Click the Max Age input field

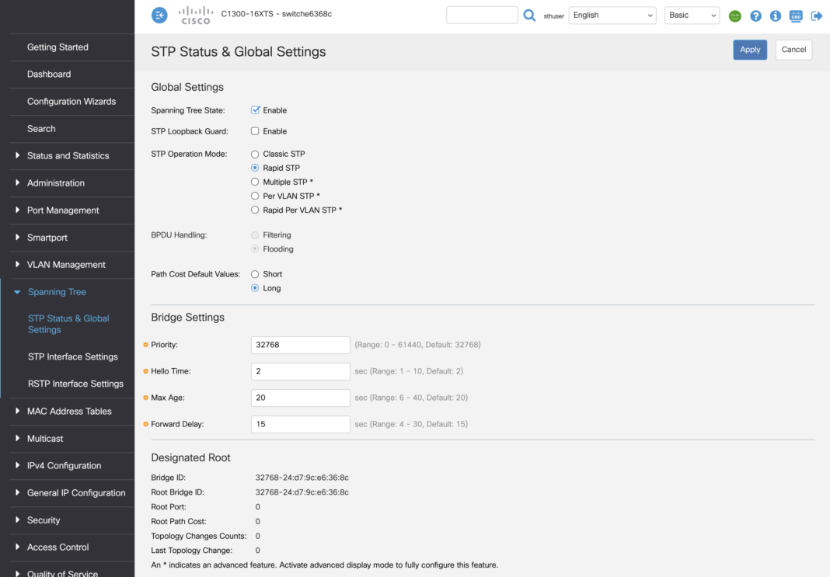pos(300,398)
